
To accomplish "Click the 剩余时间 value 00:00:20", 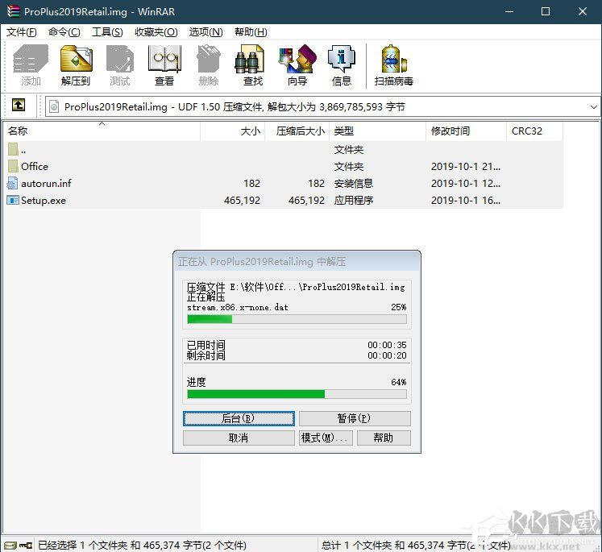I will pyautogui.click(x=387, y=355).
